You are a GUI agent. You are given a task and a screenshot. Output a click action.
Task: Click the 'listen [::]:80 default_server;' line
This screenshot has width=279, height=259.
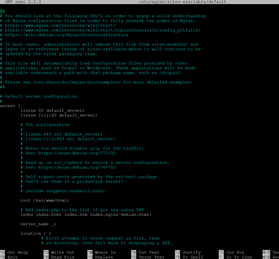59,115
